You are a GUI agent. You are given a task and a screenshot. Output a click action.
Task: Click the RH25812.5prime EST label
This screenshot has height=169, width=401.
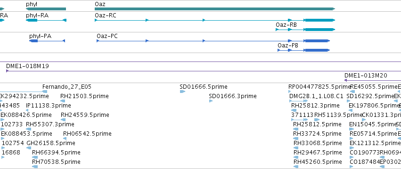pos(317,124)
